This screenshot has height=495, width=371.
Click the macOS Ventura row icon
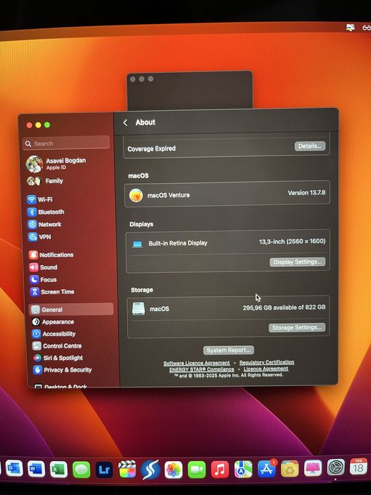[x=136, y=195]
